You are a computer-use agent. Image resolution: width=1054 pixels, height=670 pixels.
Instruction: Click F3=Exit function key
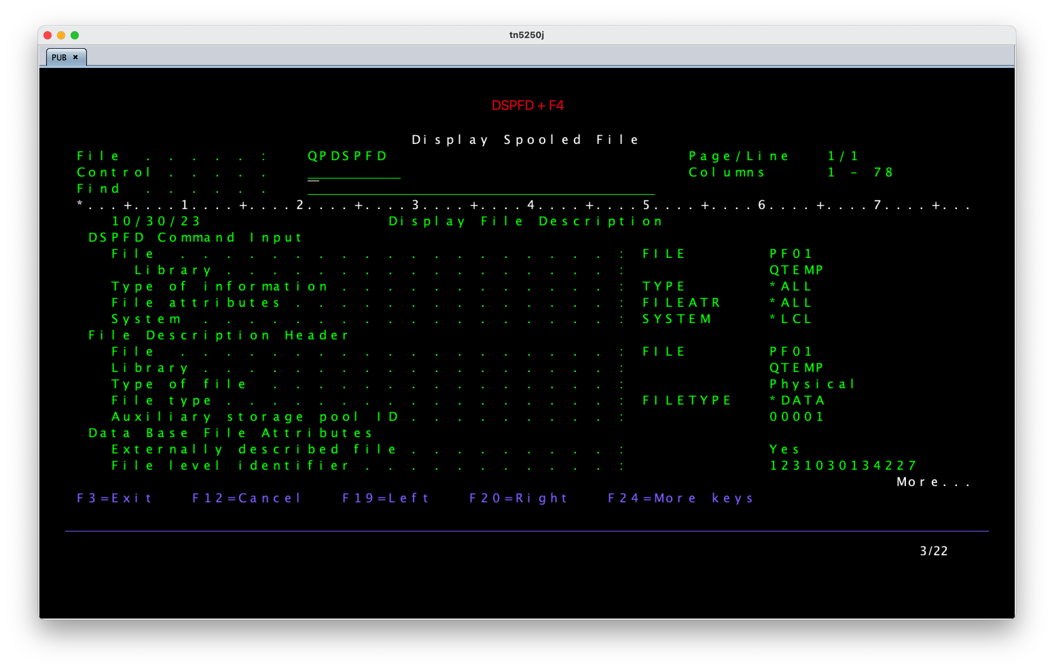coord(114,498)
